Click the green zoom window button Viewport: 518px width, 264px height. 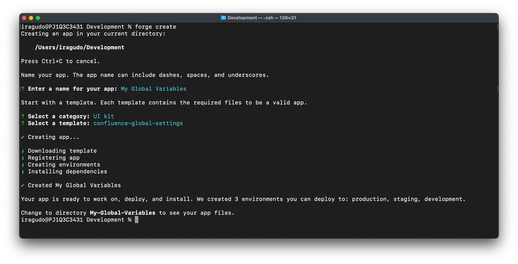point(38,18)
